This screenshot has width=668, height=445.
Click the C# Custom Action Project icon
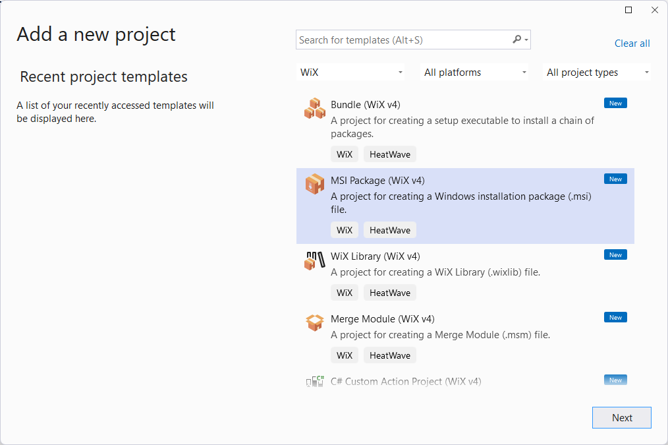(314, 382)
